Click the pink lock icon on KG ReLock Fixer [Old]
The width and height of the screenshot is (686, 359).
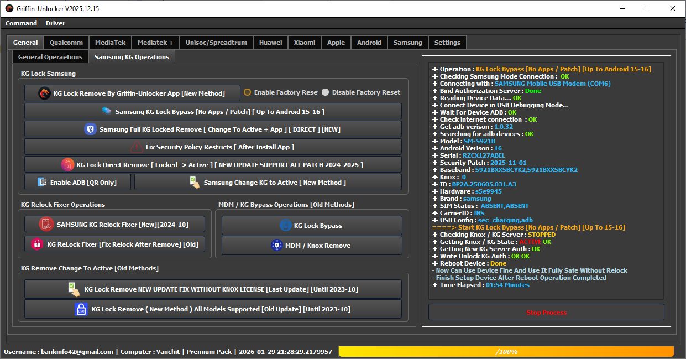(37, 244)
